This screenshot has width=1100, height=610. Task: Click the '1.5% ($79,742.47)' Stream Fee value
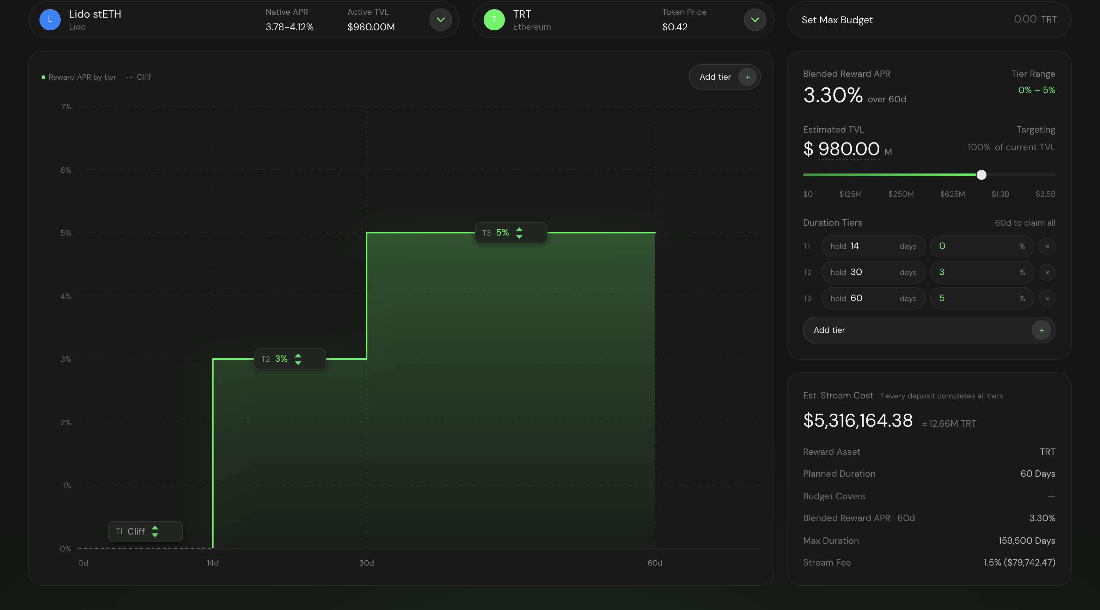tap(1019, 562)
